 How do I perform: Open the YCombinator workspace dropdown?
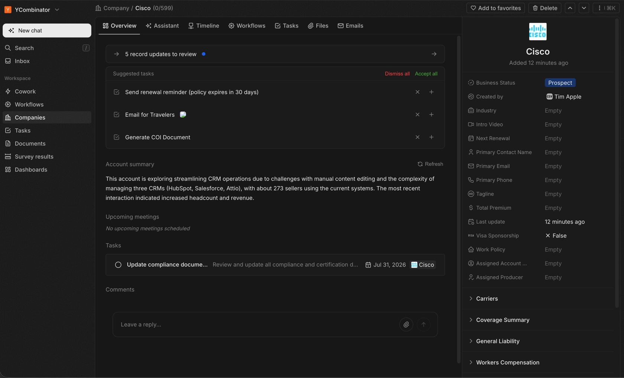(x=32, y=10)
